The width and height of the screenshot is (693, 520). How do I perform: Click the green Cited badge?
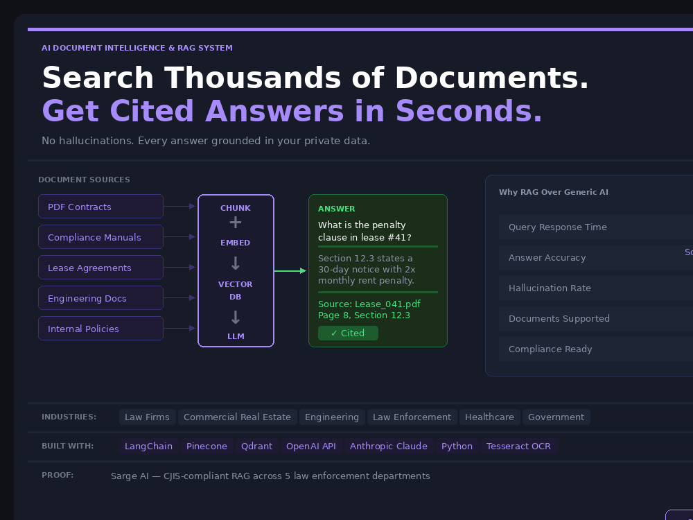click(x=348, y=333)
